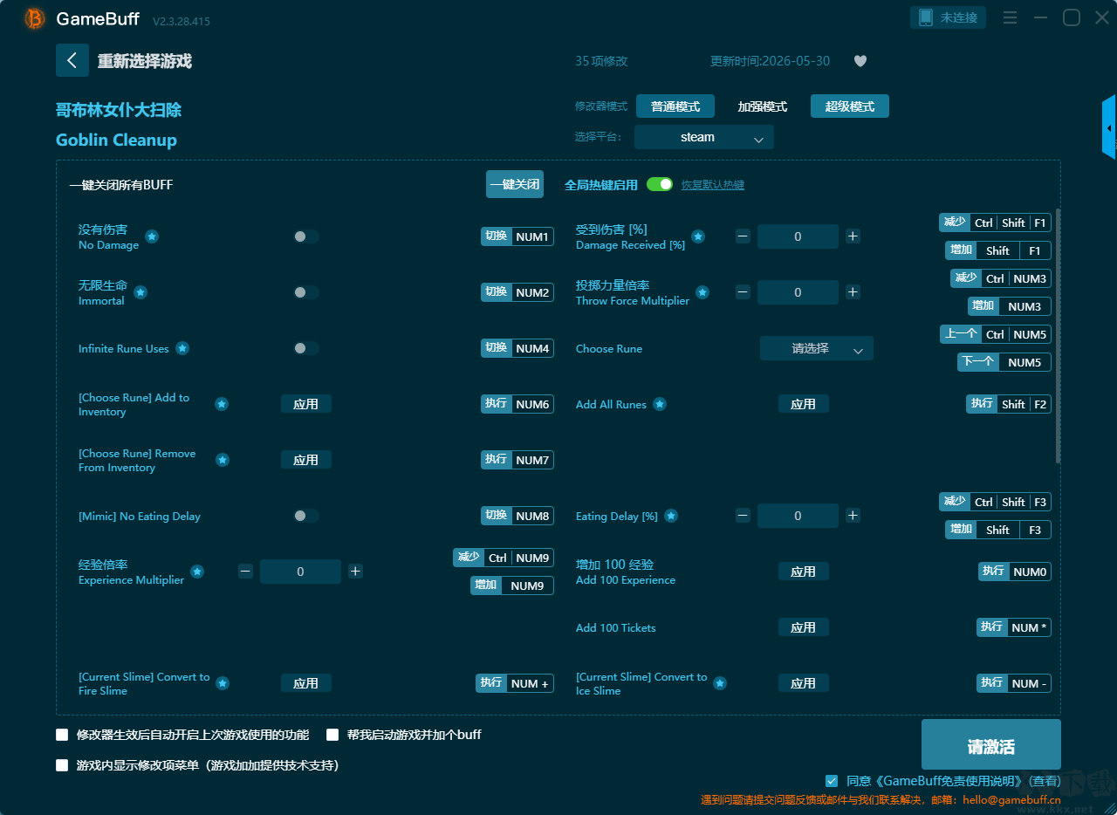Click NUM1 hotkey for No Damage
Viewport: 1117px width, 815px height.
pyautogui.click(x=517, y=236)
